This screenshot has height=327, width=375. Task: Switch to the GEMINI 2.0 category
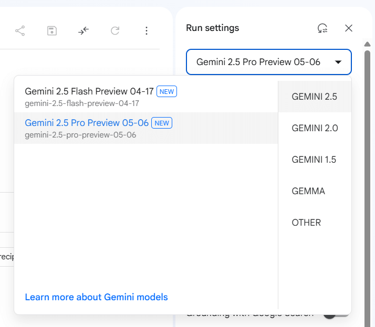(315, 128)
